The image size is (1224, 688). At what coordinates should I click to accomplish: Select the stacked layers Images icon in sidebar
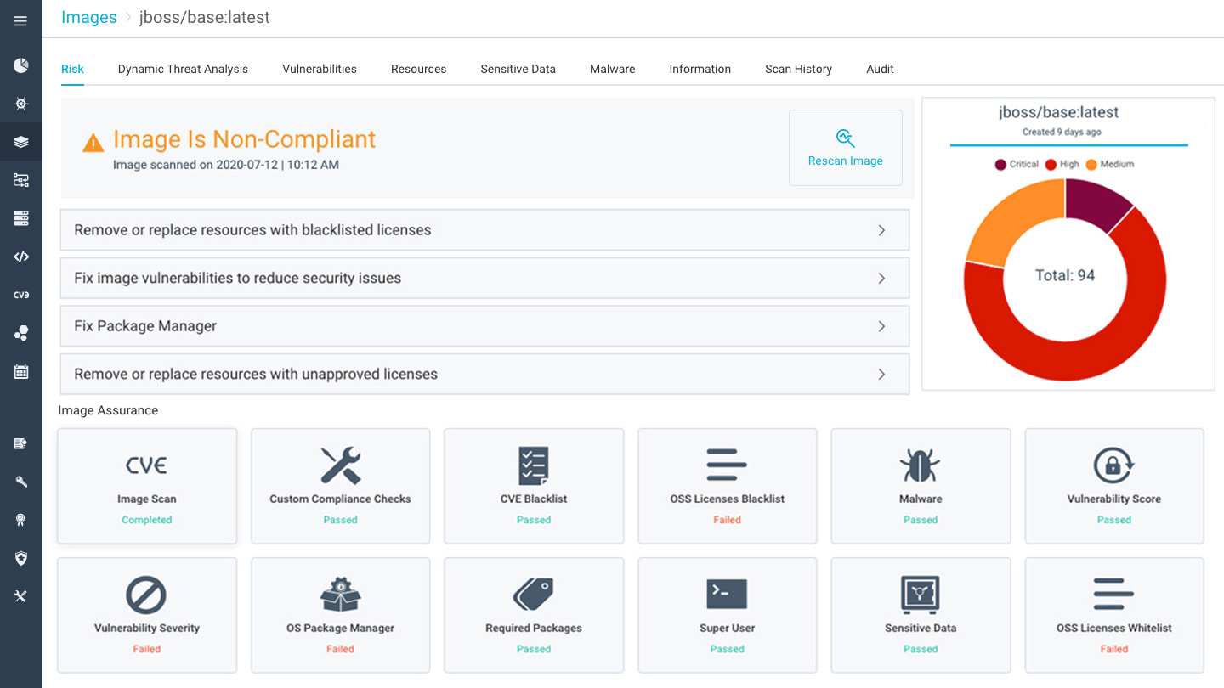coord(20,142)
